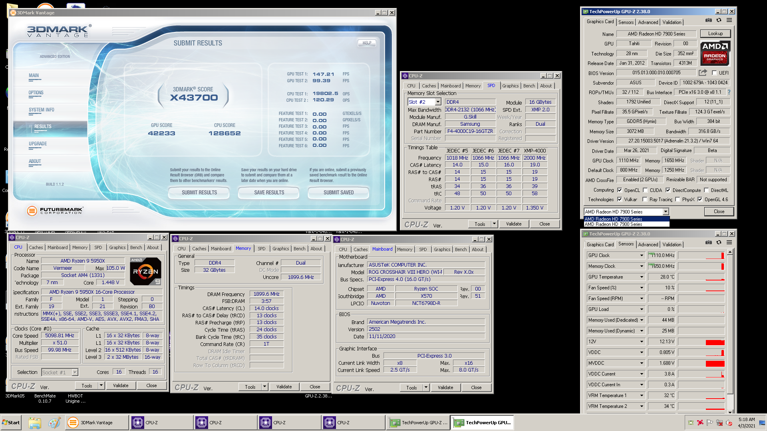Toggle the OpenGL 4.6 checkbox
Viewport: 767px width, 431px height.
click(700, 200)
